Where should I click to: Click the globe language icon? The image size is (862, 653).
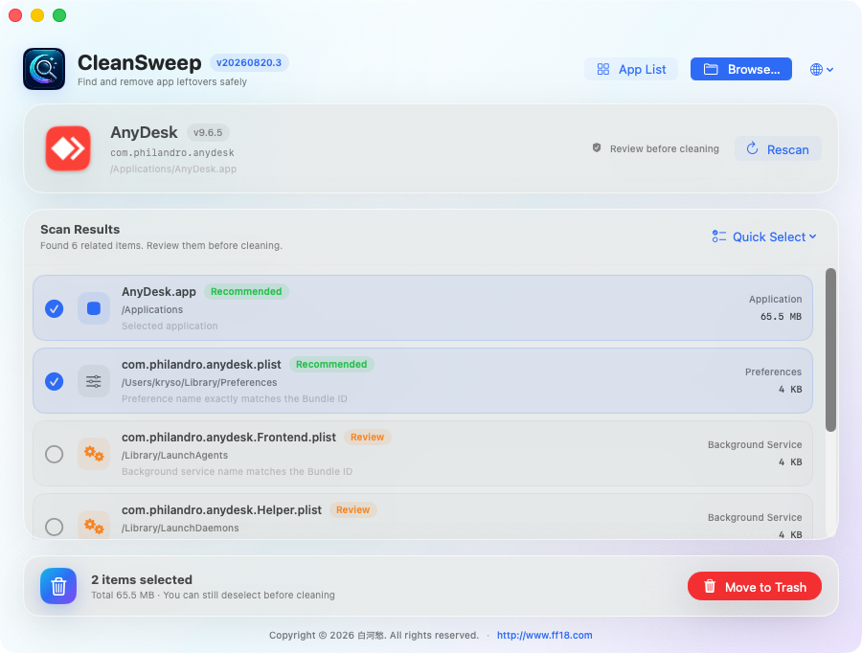(x=816, y=69)
